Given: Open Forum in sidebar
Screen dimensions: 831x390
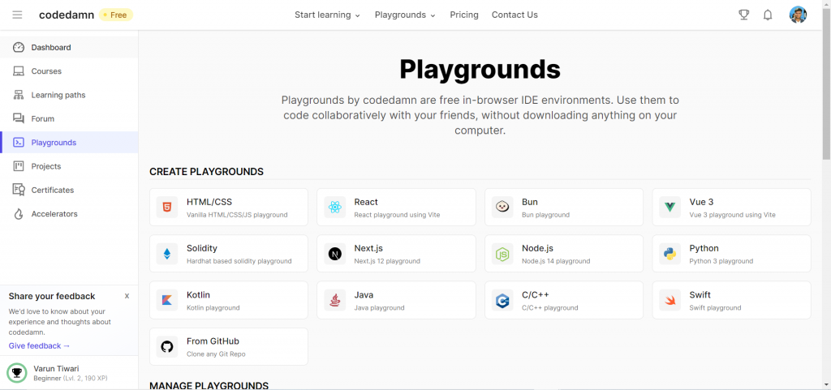Looking at the screenshot, I should click(69, 119).
